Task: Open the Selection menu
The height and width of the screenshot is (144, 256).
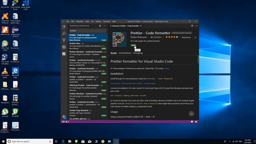Action: point(80,21)
